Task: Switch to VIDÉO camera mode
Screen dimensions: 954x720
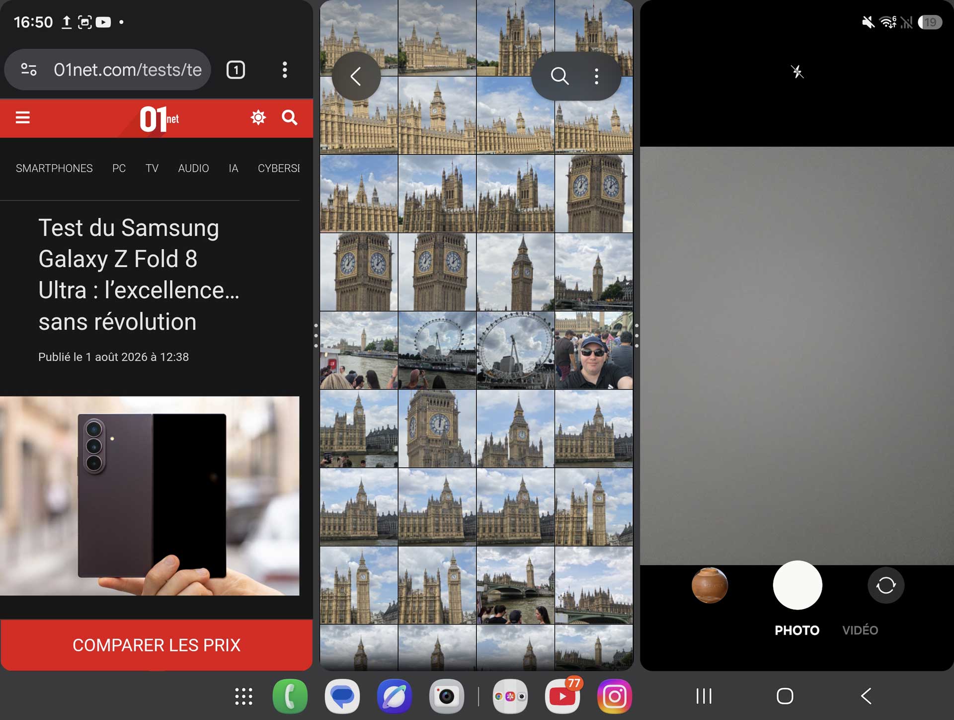Action: [860, 630]
